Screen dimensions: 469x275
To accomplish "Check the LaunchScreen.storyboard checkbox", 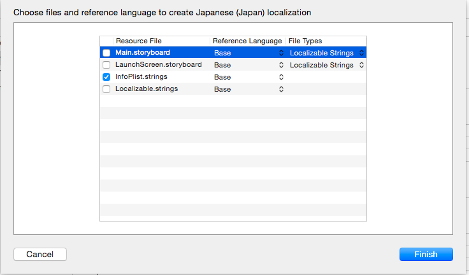I will (x=106, y=65).
